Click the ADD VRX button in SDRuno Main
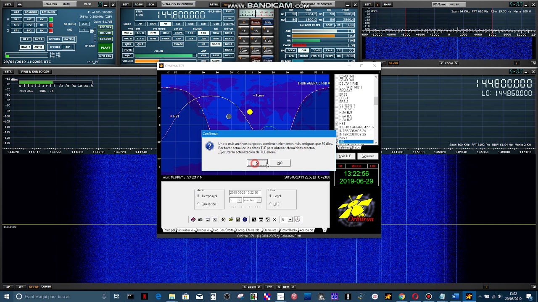Screen dimensions: 538x302 click(105, 27)
